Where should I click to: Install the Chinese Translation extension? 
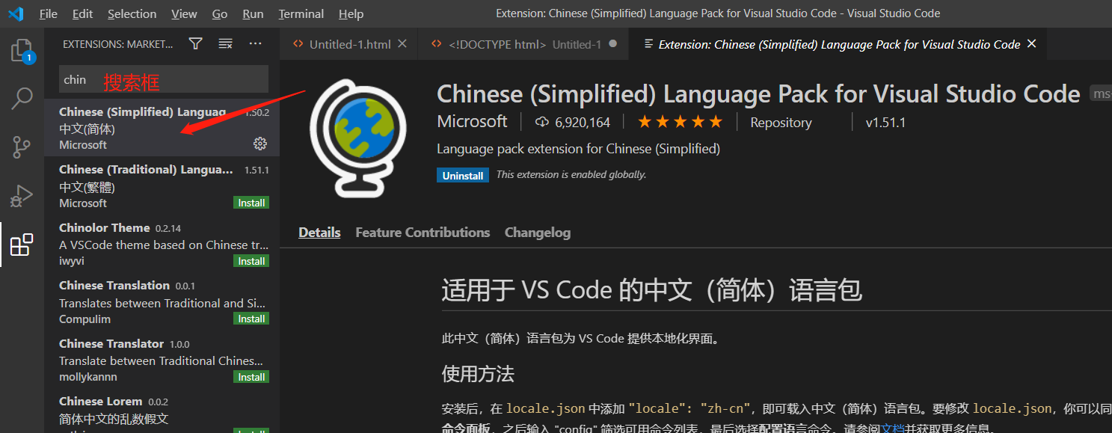251,319
